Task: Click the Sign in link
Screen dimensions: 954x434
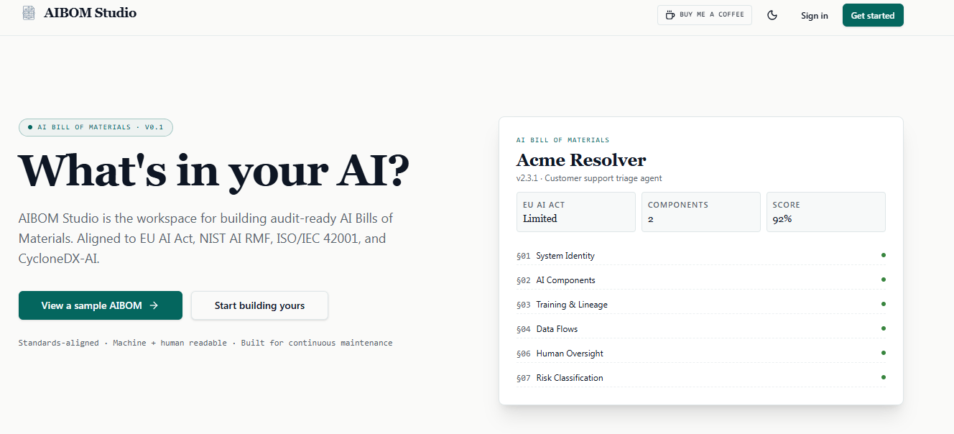Action: click(814, 16)
